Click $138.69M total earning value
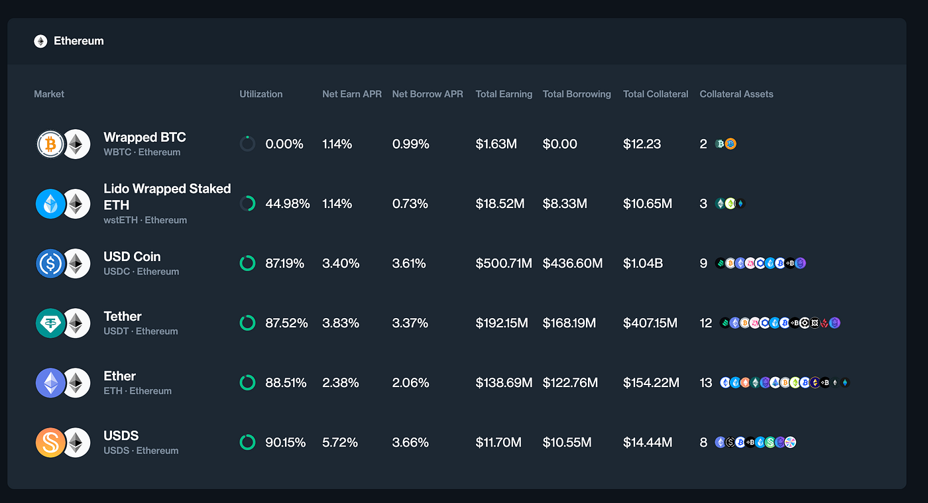The width and height of the screenshot is (928, 503). click(504, 382)
